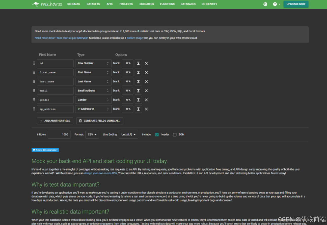The height and width of the screenshot is (225, 327).
Task: Open the formula editor for ip_address field
Action: [138, 109]
